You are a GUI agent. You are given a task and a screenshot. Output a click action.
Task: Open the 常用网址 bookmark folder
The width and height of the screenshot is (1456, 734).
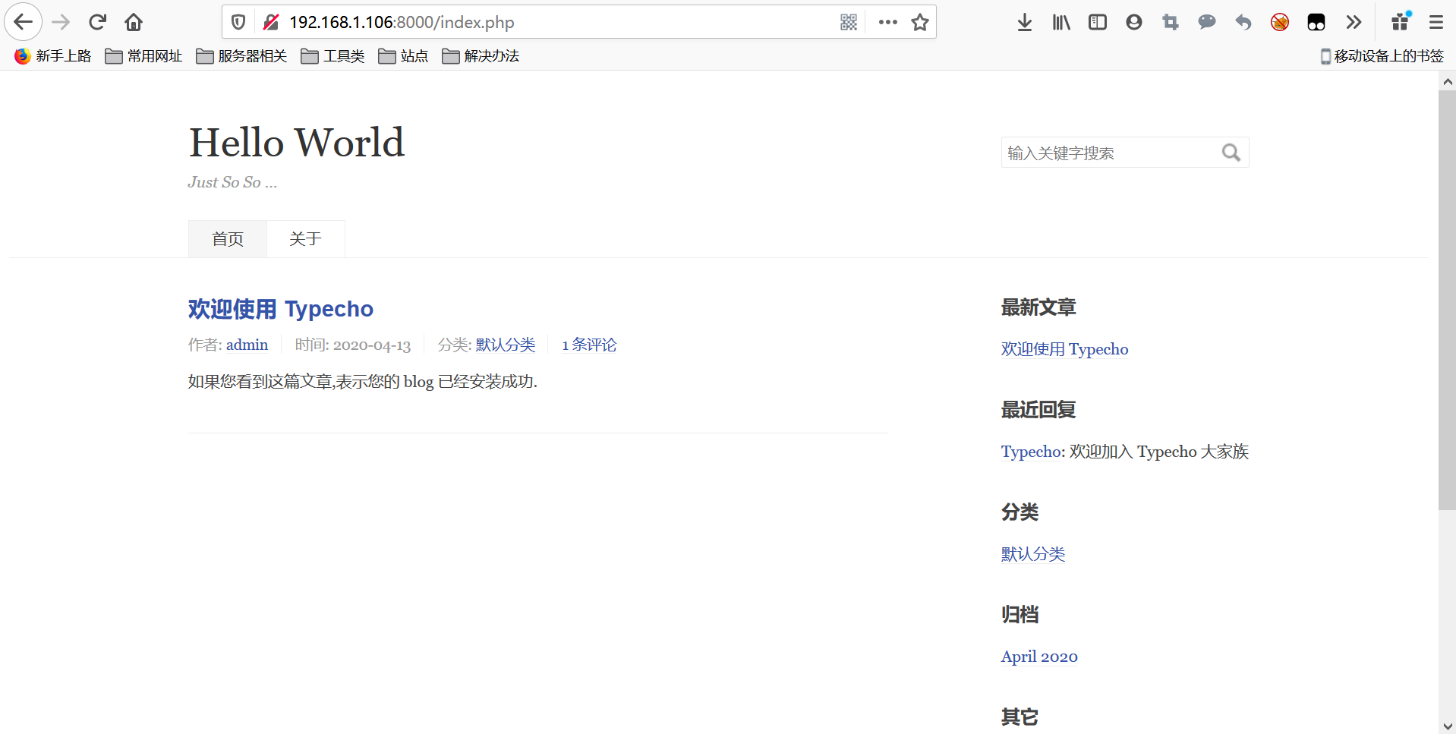click(x=143, y=56)
